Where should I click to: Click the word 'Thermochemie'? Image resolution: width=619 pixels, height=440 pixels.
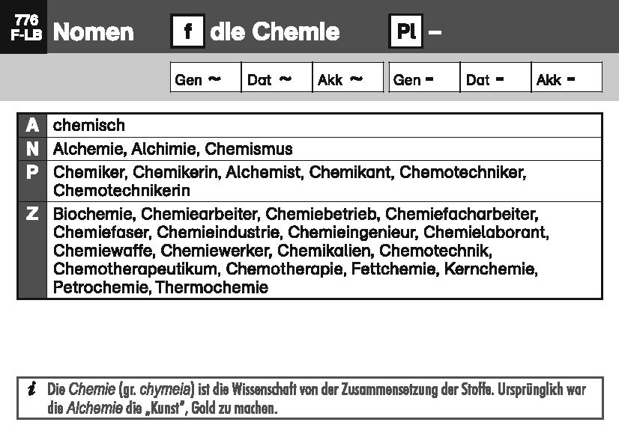[x=211, y=287]
